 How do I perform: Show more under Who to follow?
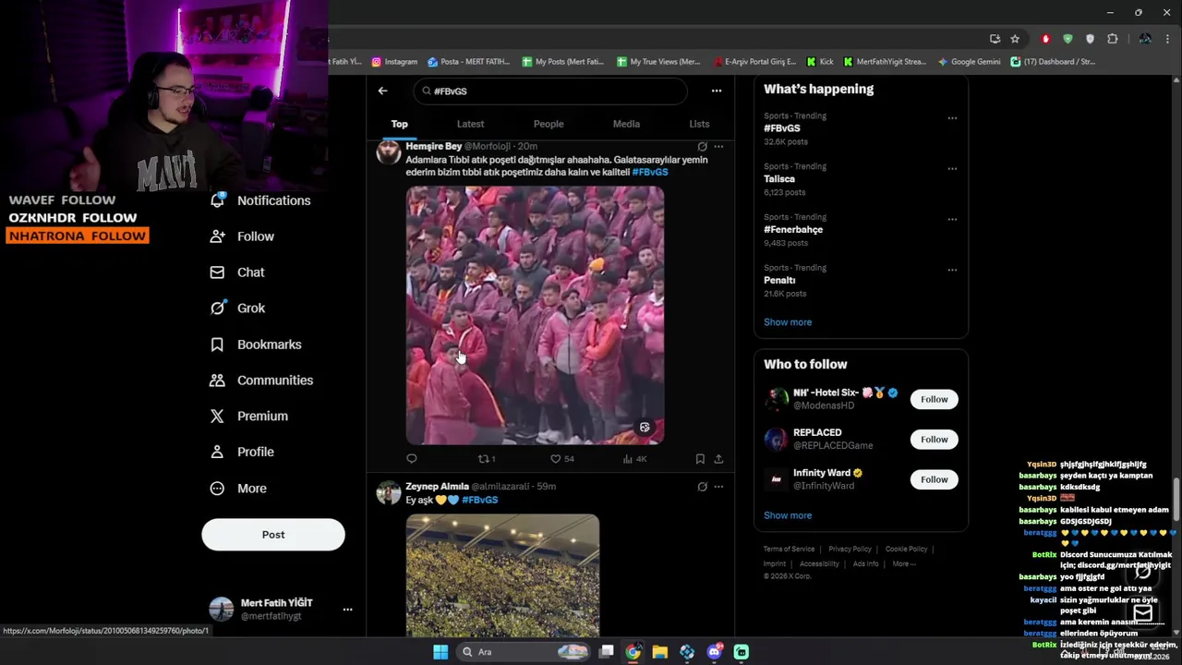point(788,515)
